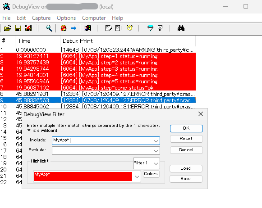The height and width of the screenshot is (208, 262).
Task: Open the Capture menu
Action: [41, 18]
